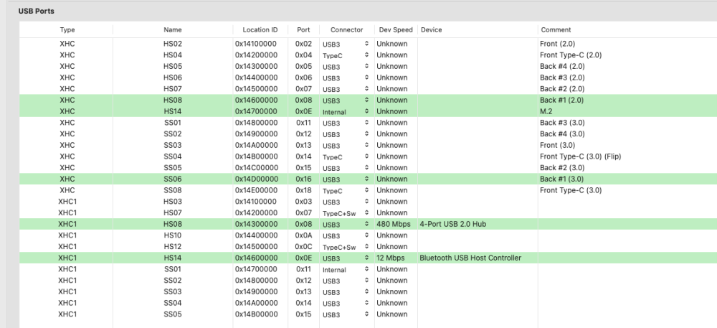Select the HS02 name cell
Viewport: 717px width, 328px height.
[x=173, y=44]
